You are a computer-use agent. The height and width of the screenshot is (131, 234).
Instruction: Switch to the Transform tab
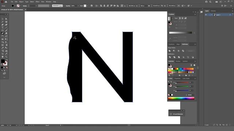171,44
